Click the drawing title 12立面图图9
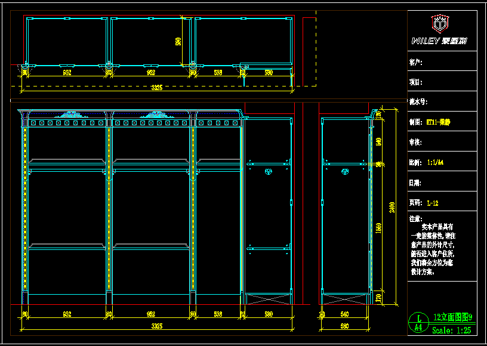The image size is (487, 346). click(x=452, y=317)
